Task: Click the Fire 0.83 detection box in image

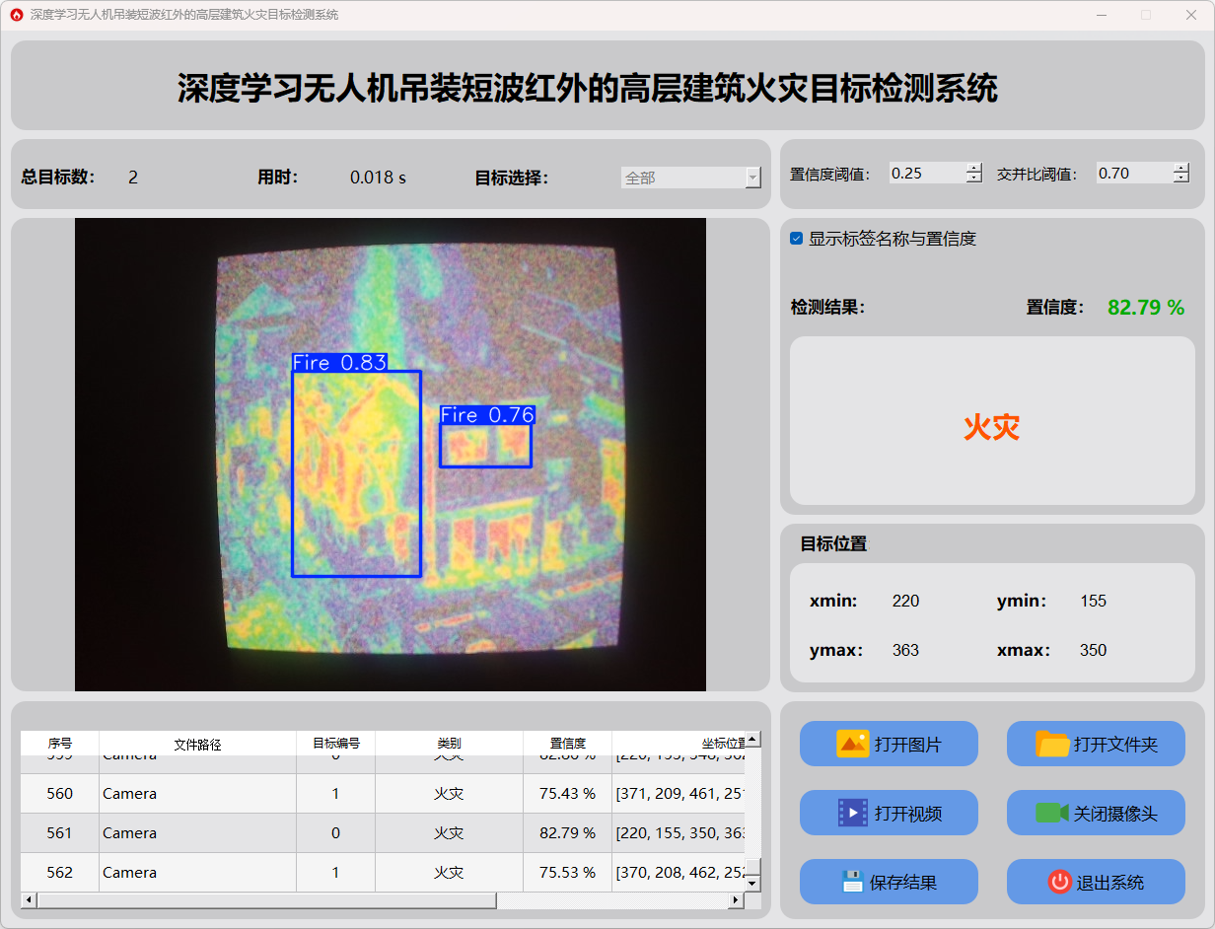Action: pyautogui.click(x=356, y=473)
